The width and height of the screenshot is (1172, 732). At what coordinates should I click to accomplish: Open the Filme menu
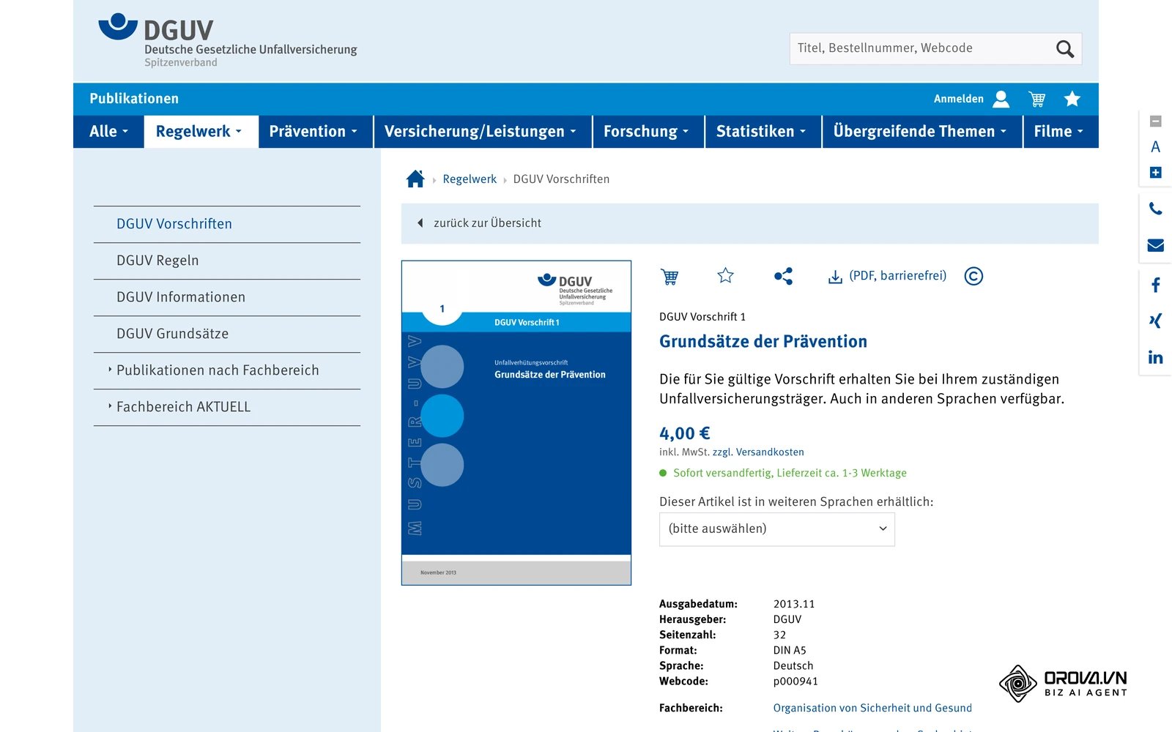[x=1061, y=132]
